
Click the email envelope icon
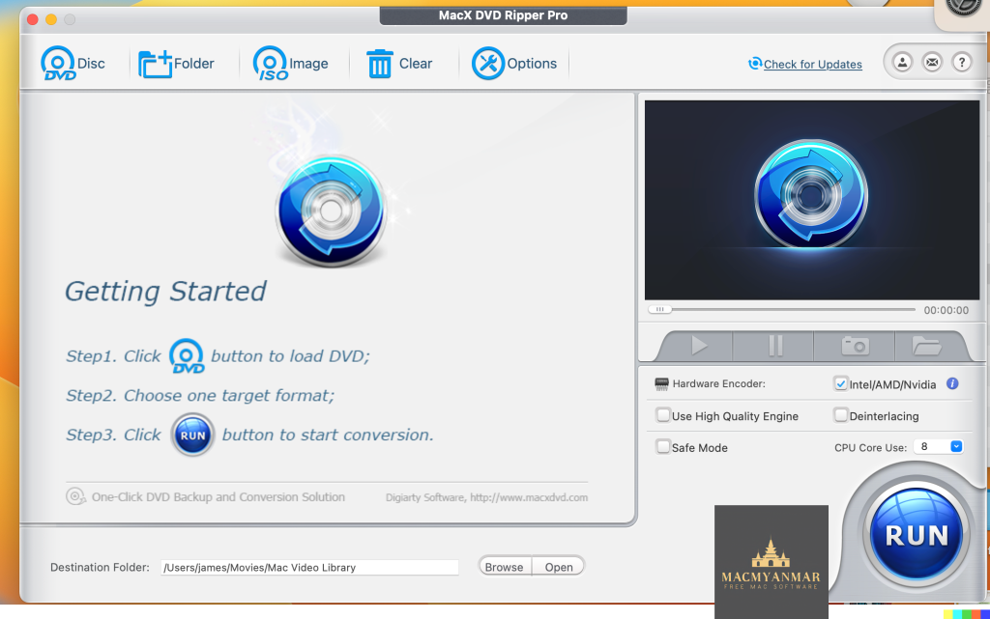pyautogui.click(x=932, y=62)
